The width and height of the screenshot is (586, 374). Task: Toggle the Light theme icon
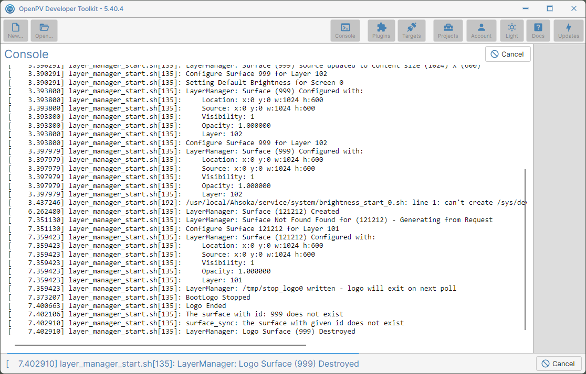point(512,30)
